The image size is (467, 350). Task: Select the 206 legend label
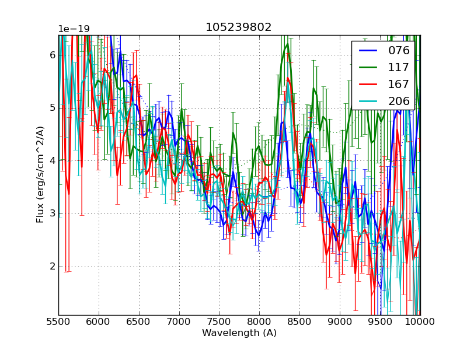click(x=399, y=101)
